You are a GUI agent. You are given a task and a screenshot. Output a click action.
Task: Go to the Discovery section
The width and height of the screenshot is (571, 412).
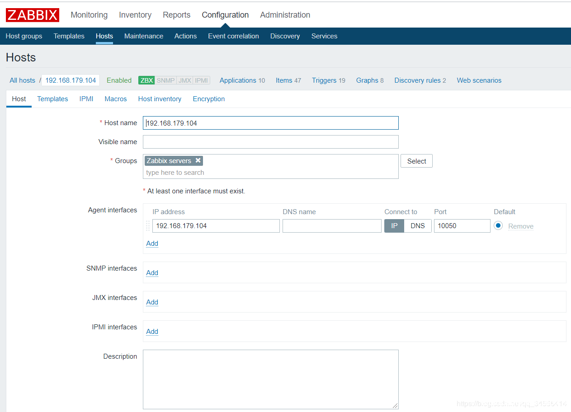pyautogui.click(x=285, y=36)
